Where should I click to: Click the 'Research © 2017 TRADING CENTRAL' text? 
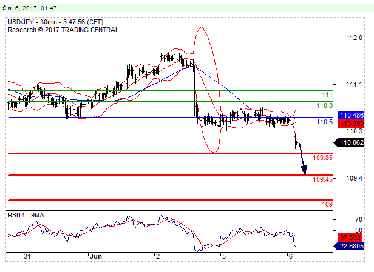63,30
